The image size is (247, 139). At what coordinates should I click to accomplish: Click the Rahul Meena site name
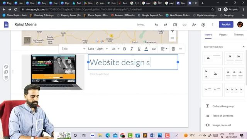coord(25,24)
